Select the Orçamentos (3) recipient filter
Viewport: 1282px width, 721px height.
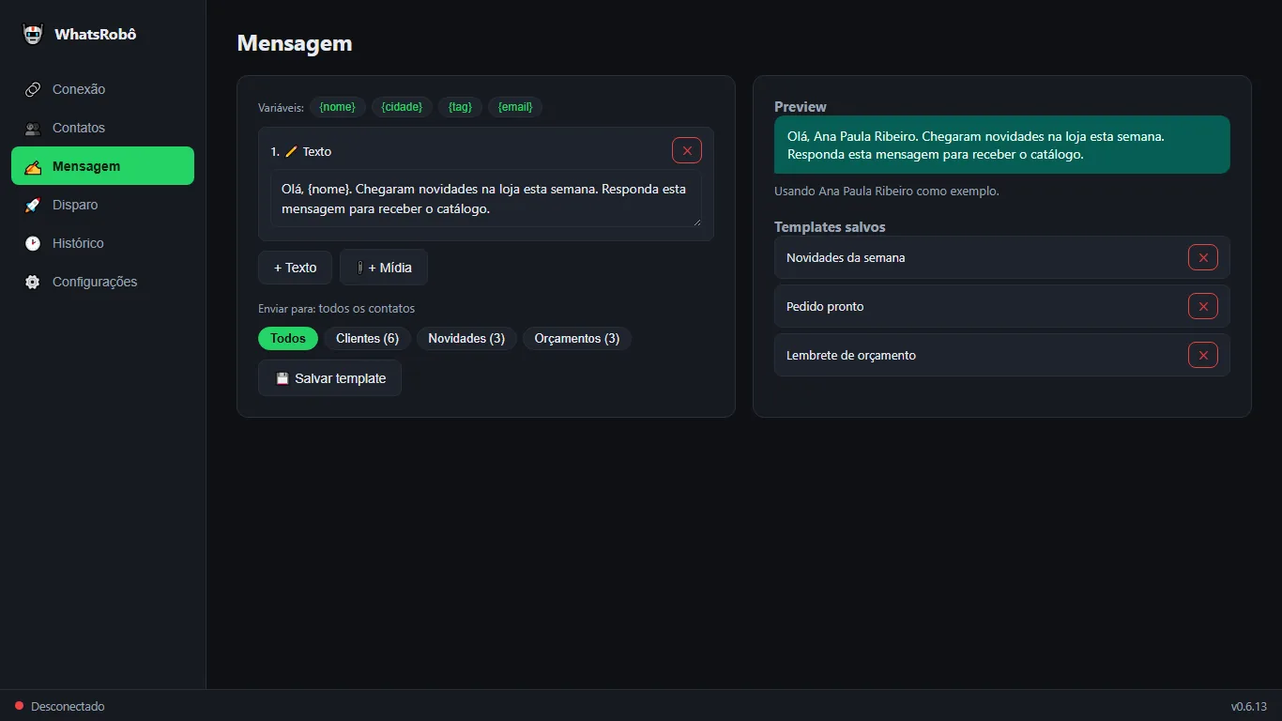(x=577, y=338)
